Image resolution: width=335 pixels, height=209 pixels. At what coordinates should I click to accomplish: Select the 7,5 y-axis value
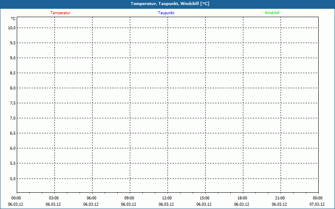tap(13, 103)
